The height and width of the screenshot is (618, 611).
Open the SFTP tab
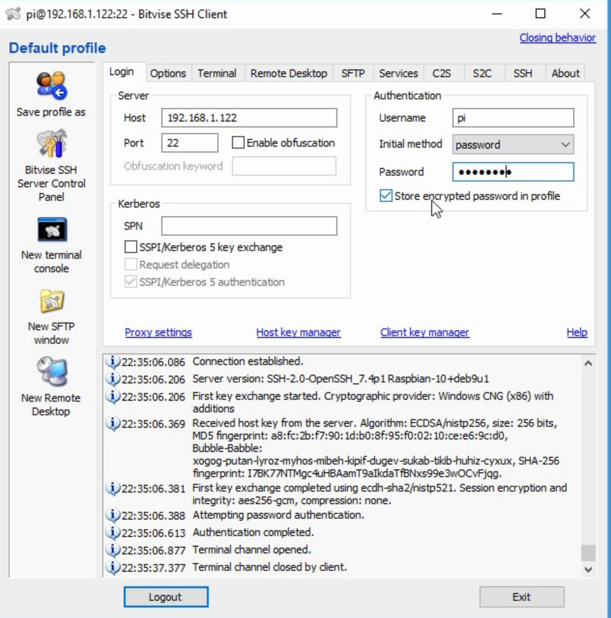coord(353,73)
